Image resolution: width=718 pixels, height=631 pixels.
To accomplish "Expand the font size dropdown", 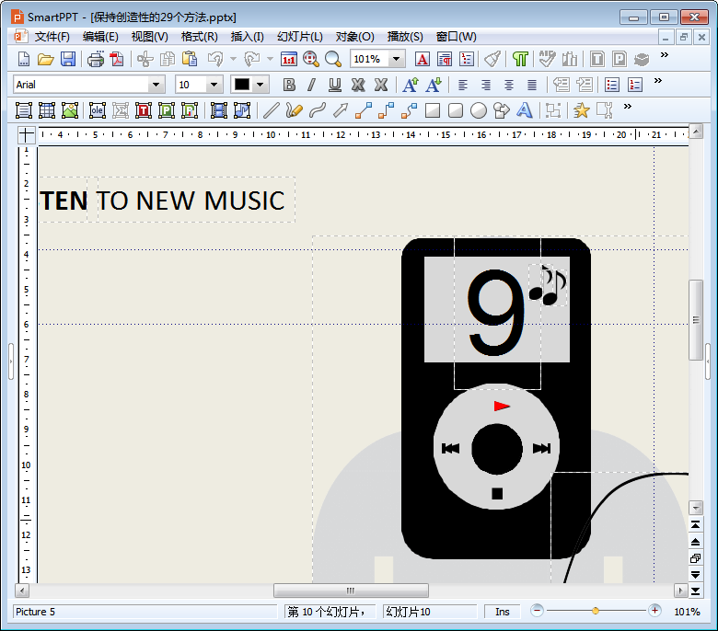I will 214,85.
